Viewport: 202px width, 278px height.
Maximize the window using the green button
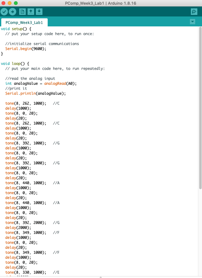pos(16,3)
